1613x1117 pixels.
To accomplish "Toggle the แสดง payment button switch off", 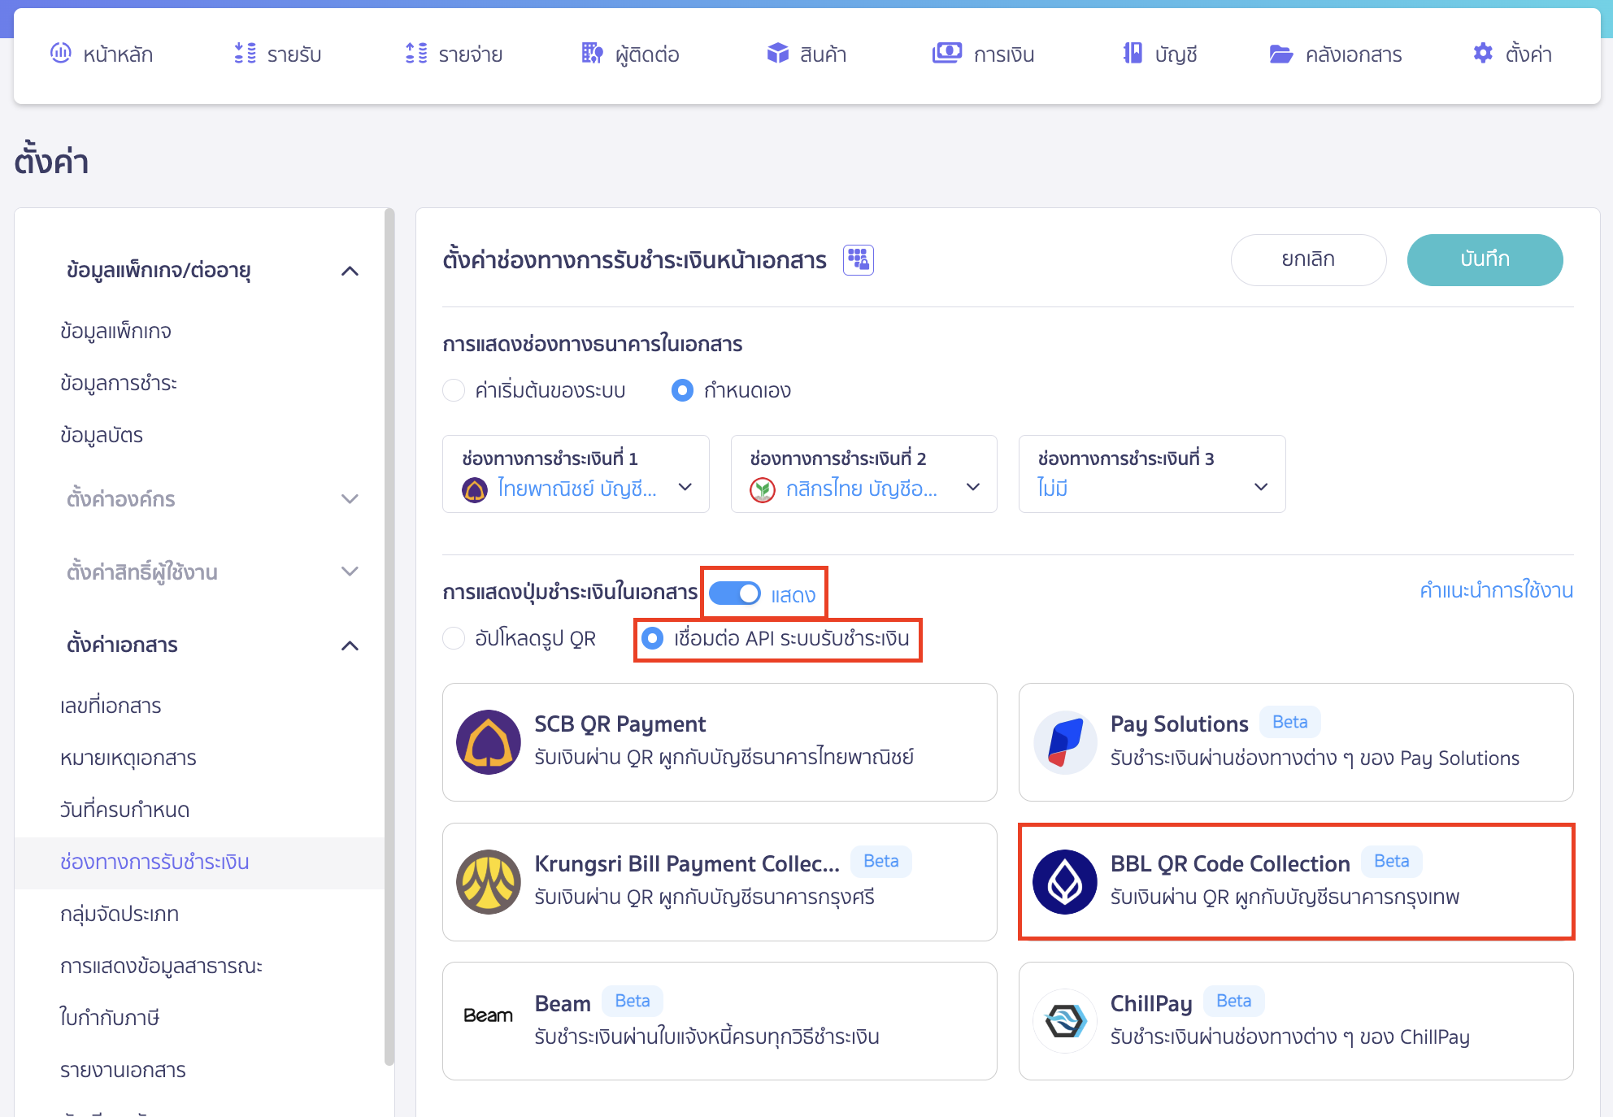I will (x=733, y=593).
